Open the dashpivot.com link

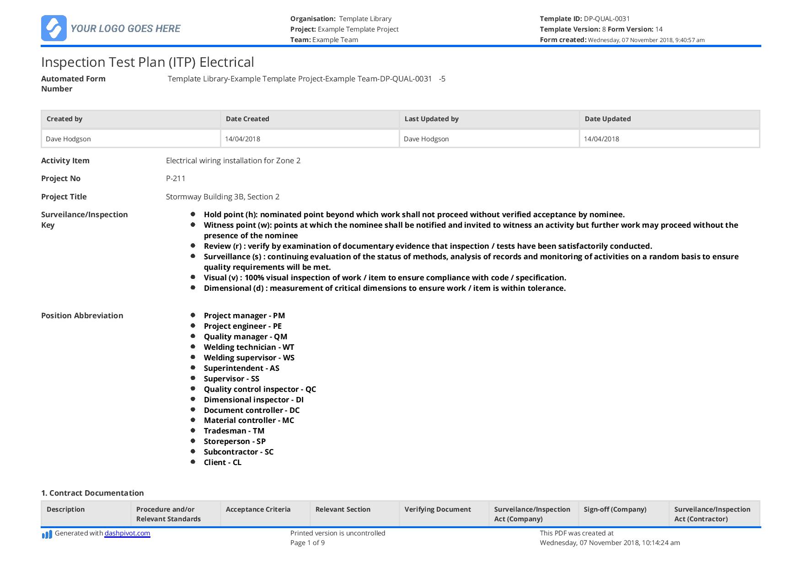(x=127, y=533)
